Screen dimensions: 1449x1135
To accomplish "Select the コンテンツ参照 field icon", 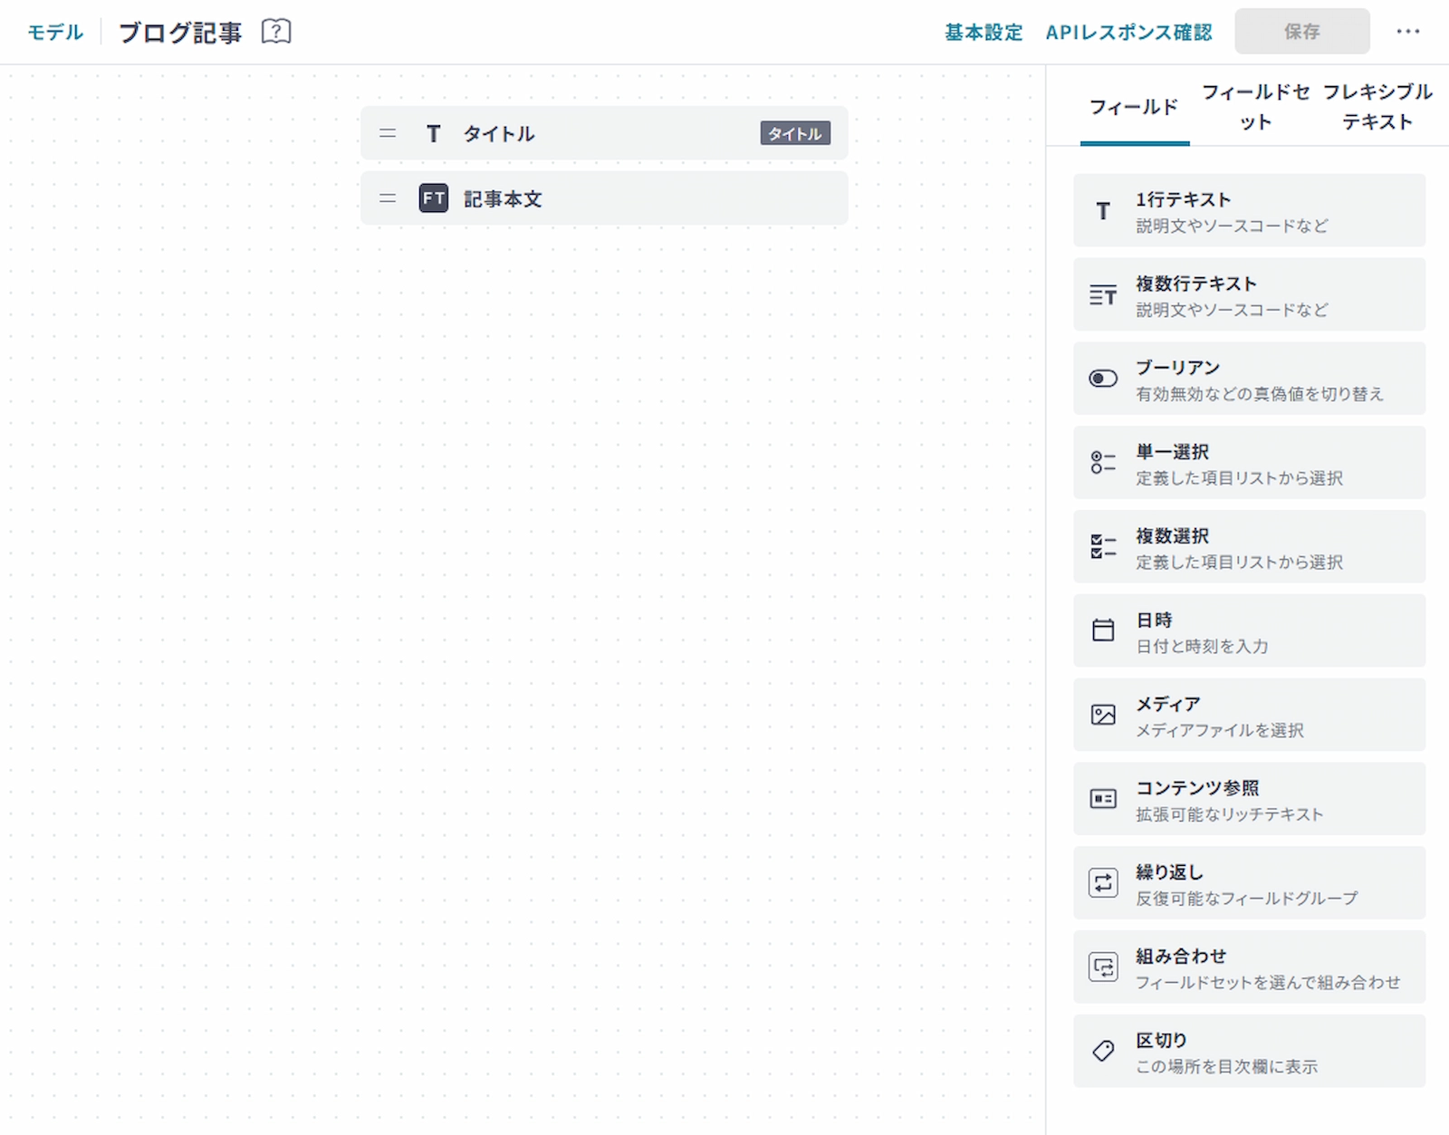I will click(1102, 799).
